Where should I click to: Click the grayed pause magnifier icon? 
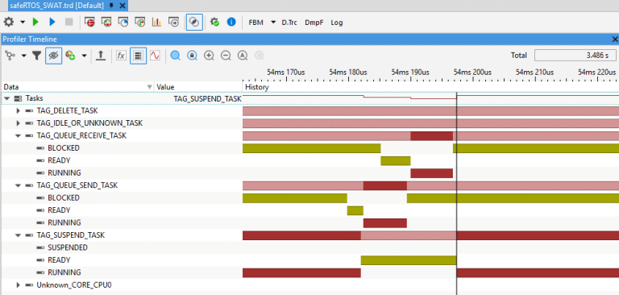[259, 56]
